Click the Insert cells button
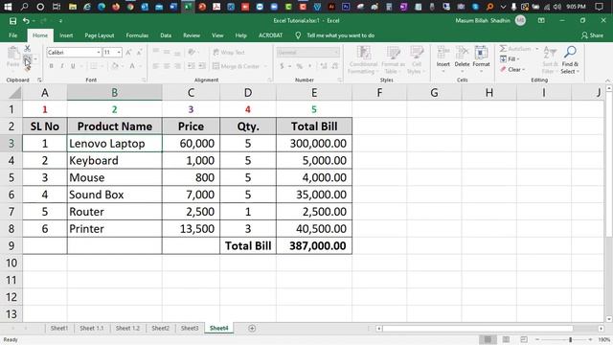 click(x=443, y=58)
